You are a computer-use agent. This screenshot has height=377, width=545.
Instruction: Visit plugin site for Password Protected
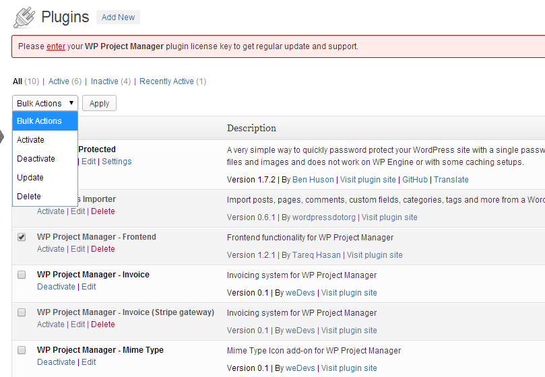click(x=368, y=180)
